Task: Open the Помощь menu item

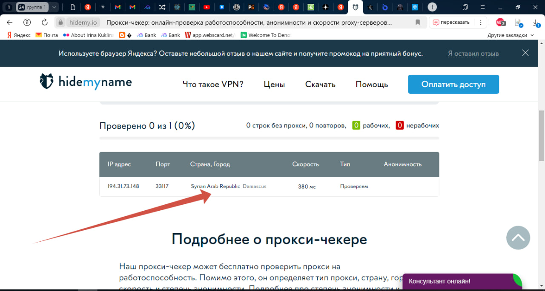Action: pos(372,84)
